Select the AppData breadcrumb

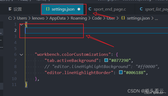[57, 18]
